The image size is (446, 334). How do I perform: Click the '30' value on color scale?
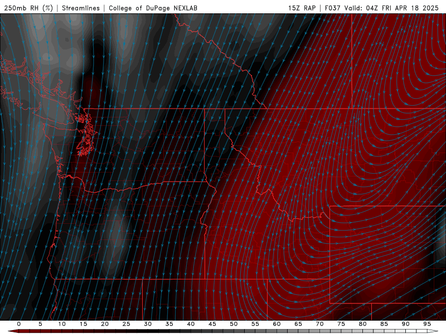[x=148, y=324]
